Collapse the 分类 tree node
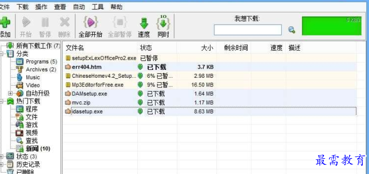 (2, 54)
